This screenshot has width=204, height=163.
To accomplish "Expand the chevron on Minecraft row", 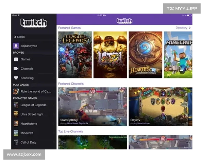I will pyautogui.click(x=54, y=133).
